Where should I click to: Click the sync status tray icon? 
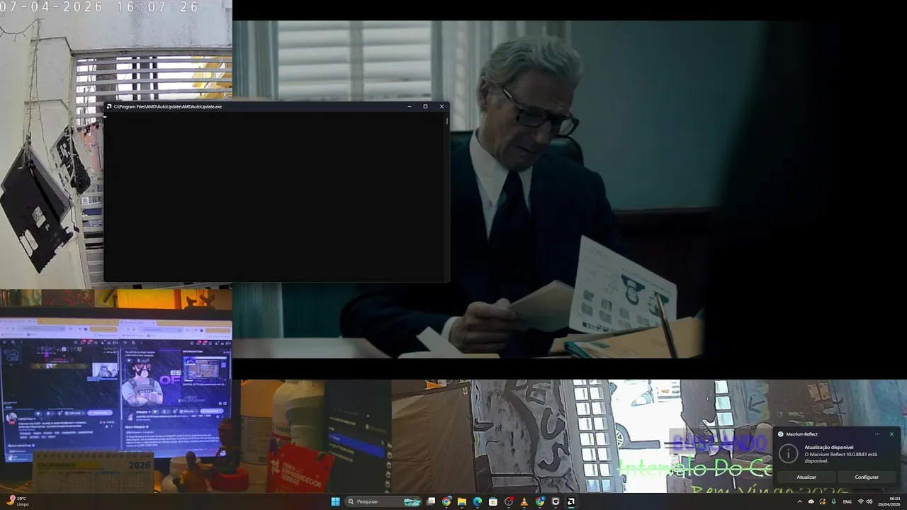coord(823,501)
